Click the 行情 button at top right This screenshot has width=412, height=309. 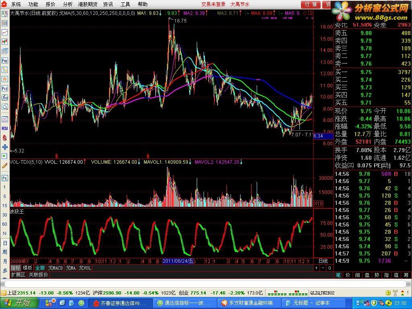click(311, 4)
